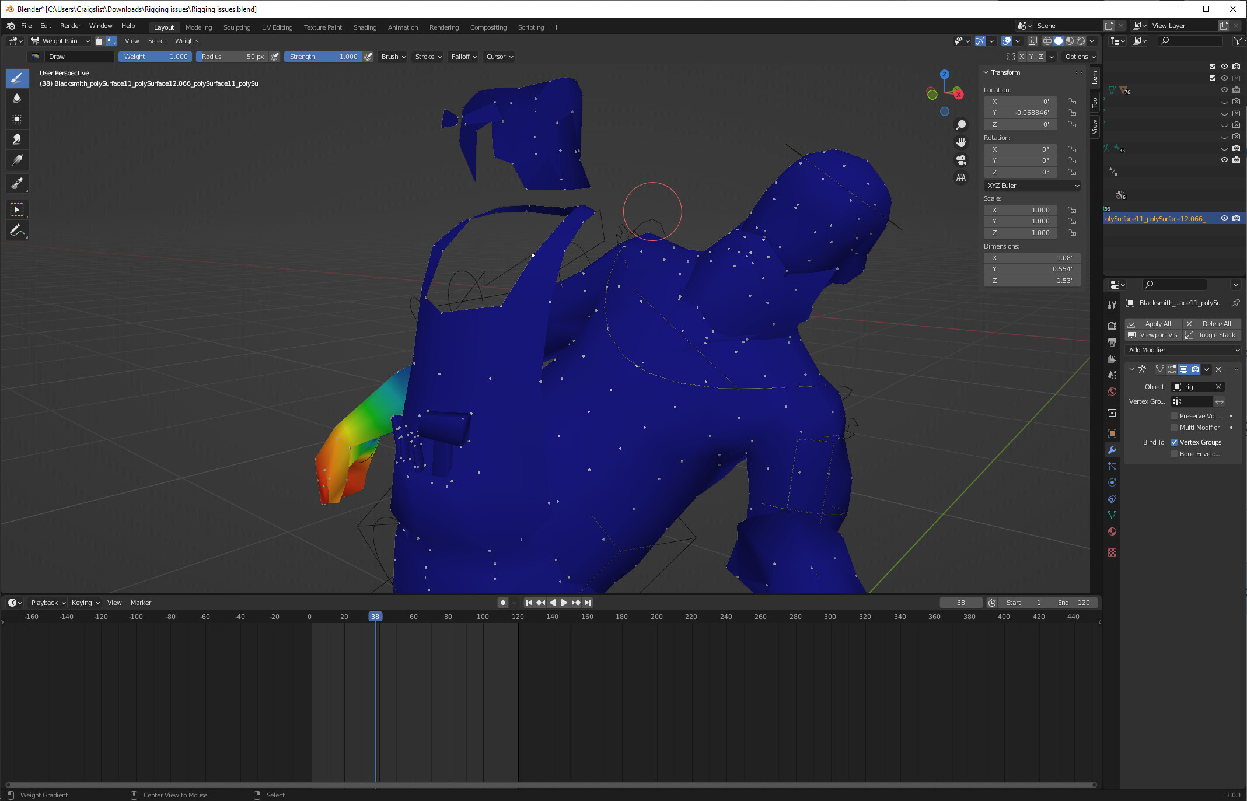Open the Brush settings dropdown
Image resolution: width=1247 pixels, height=801 pixels.
click(393, 57)
